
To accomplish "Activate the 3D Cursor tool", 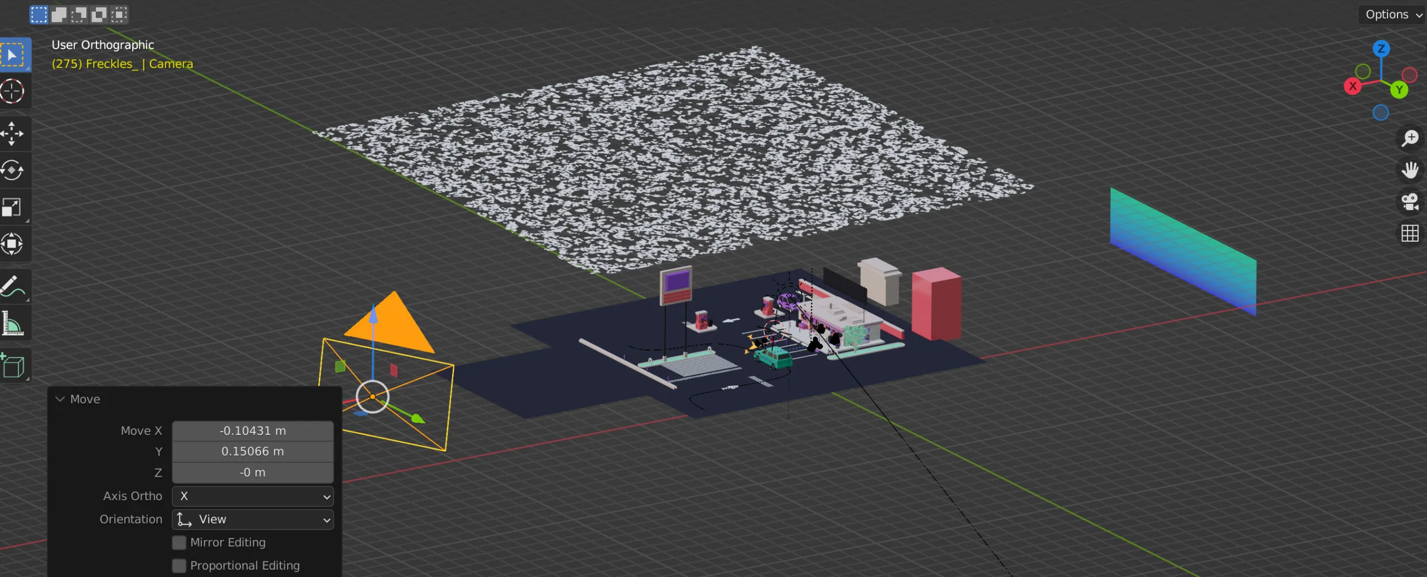I will (13, 91).
